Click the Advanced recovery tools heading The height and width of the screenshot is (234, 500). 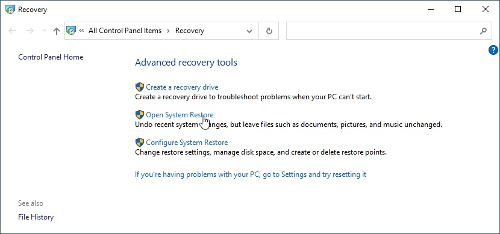[186, 62]
